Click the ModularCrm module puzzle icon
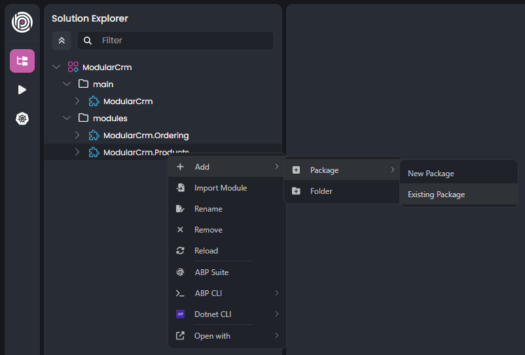 (94, 101)
